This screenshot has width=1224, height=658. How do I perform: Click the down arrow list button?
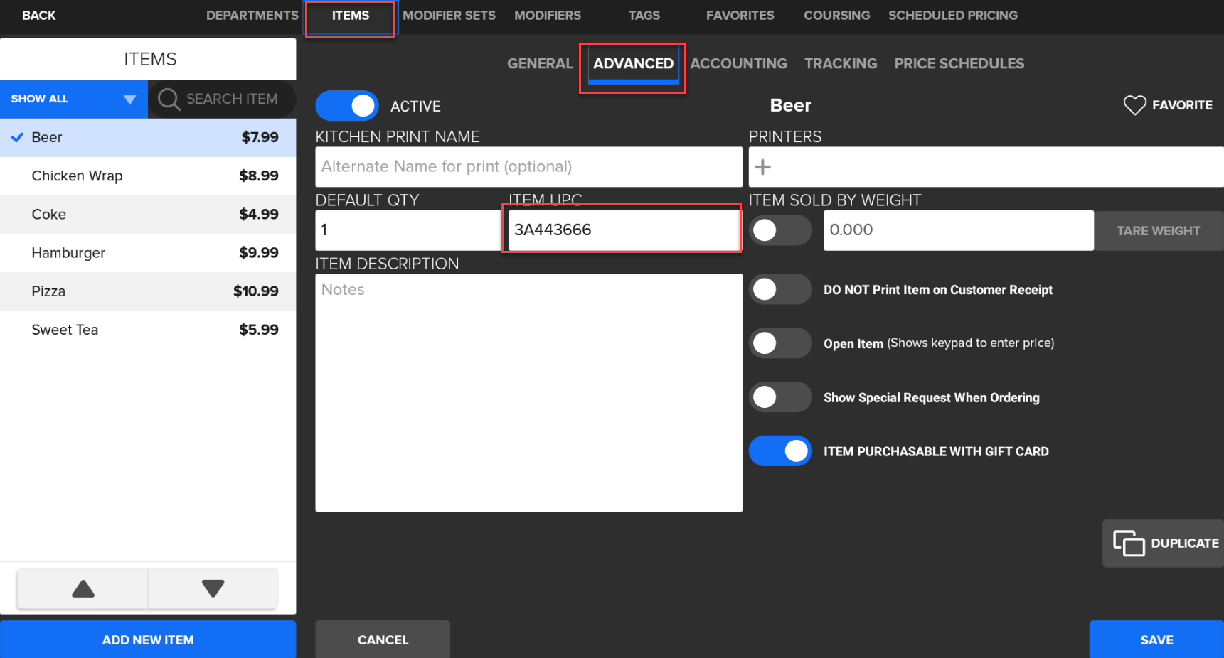click(213, 588)
